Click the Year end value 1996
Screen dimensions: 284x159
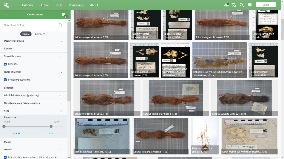pyautogui.click(x=56, y=122)
